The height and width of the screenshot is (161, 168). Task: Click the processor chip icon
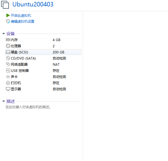pos(8,46)
